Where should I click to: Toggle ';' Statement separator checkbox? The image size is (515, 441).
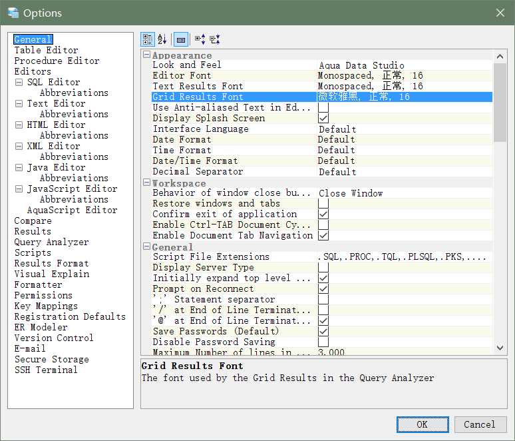(323, 299)
